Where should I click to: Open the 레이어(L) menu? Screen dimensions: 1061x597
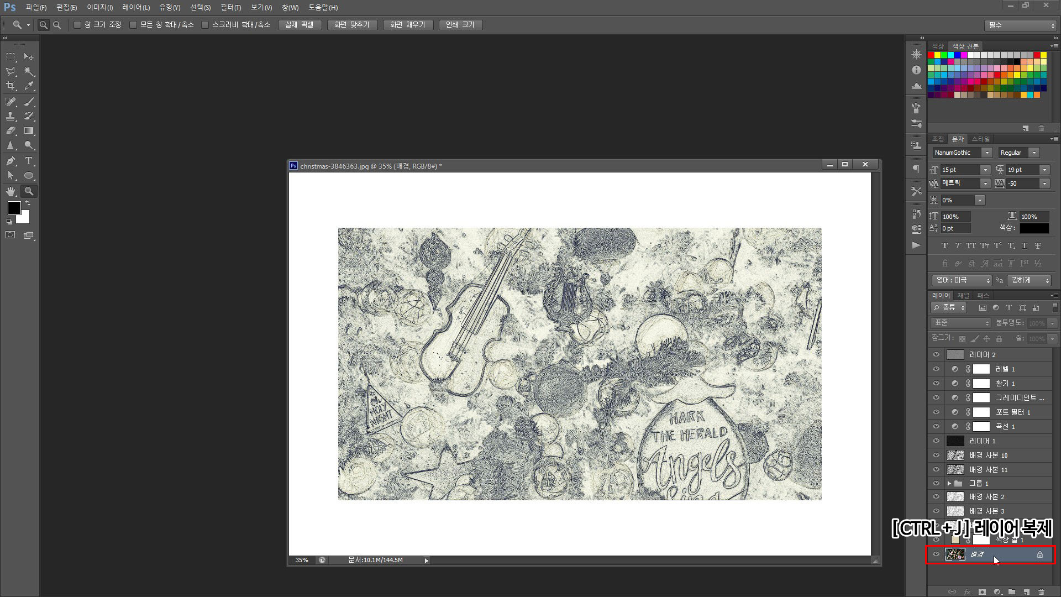pyautogui.click(x=136, y=8)
